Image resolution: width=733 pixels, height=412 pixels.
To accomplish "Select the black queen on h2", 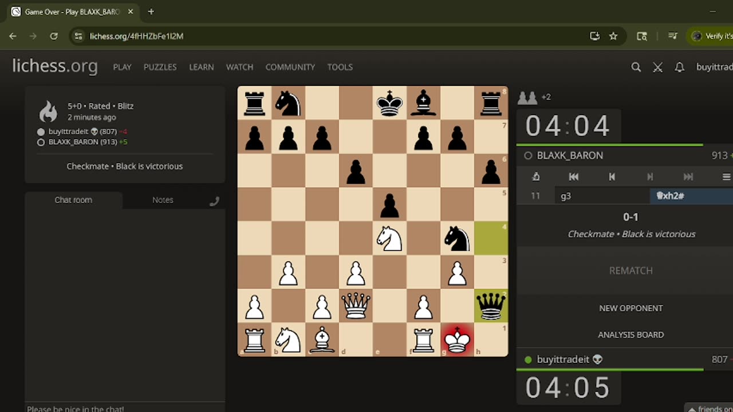I will pos(491,306).
